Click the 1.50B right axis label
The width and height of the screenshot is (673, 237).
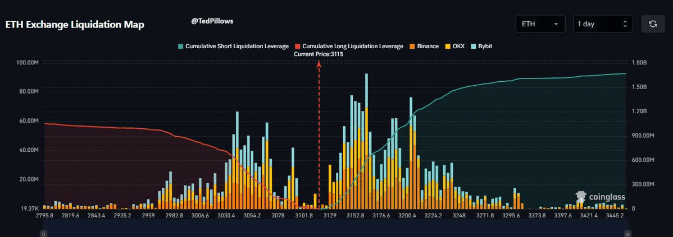640,87
